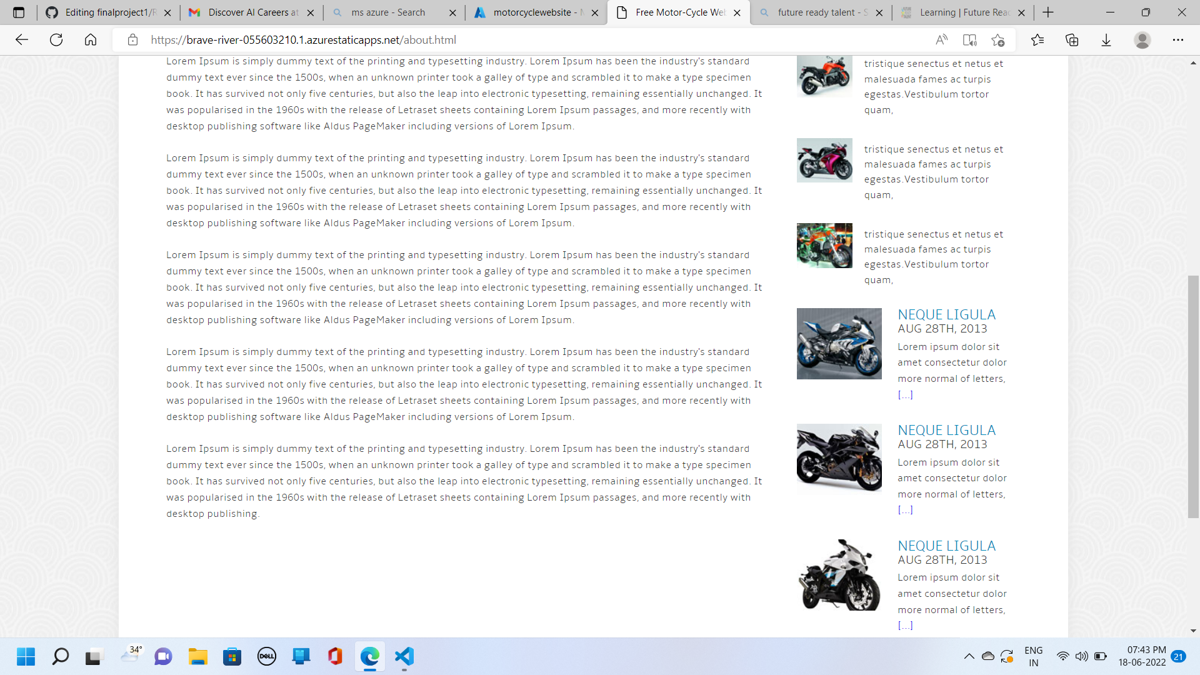Expand hidden icons in the system tray
1200x675 pixels.
coord(969,657)
